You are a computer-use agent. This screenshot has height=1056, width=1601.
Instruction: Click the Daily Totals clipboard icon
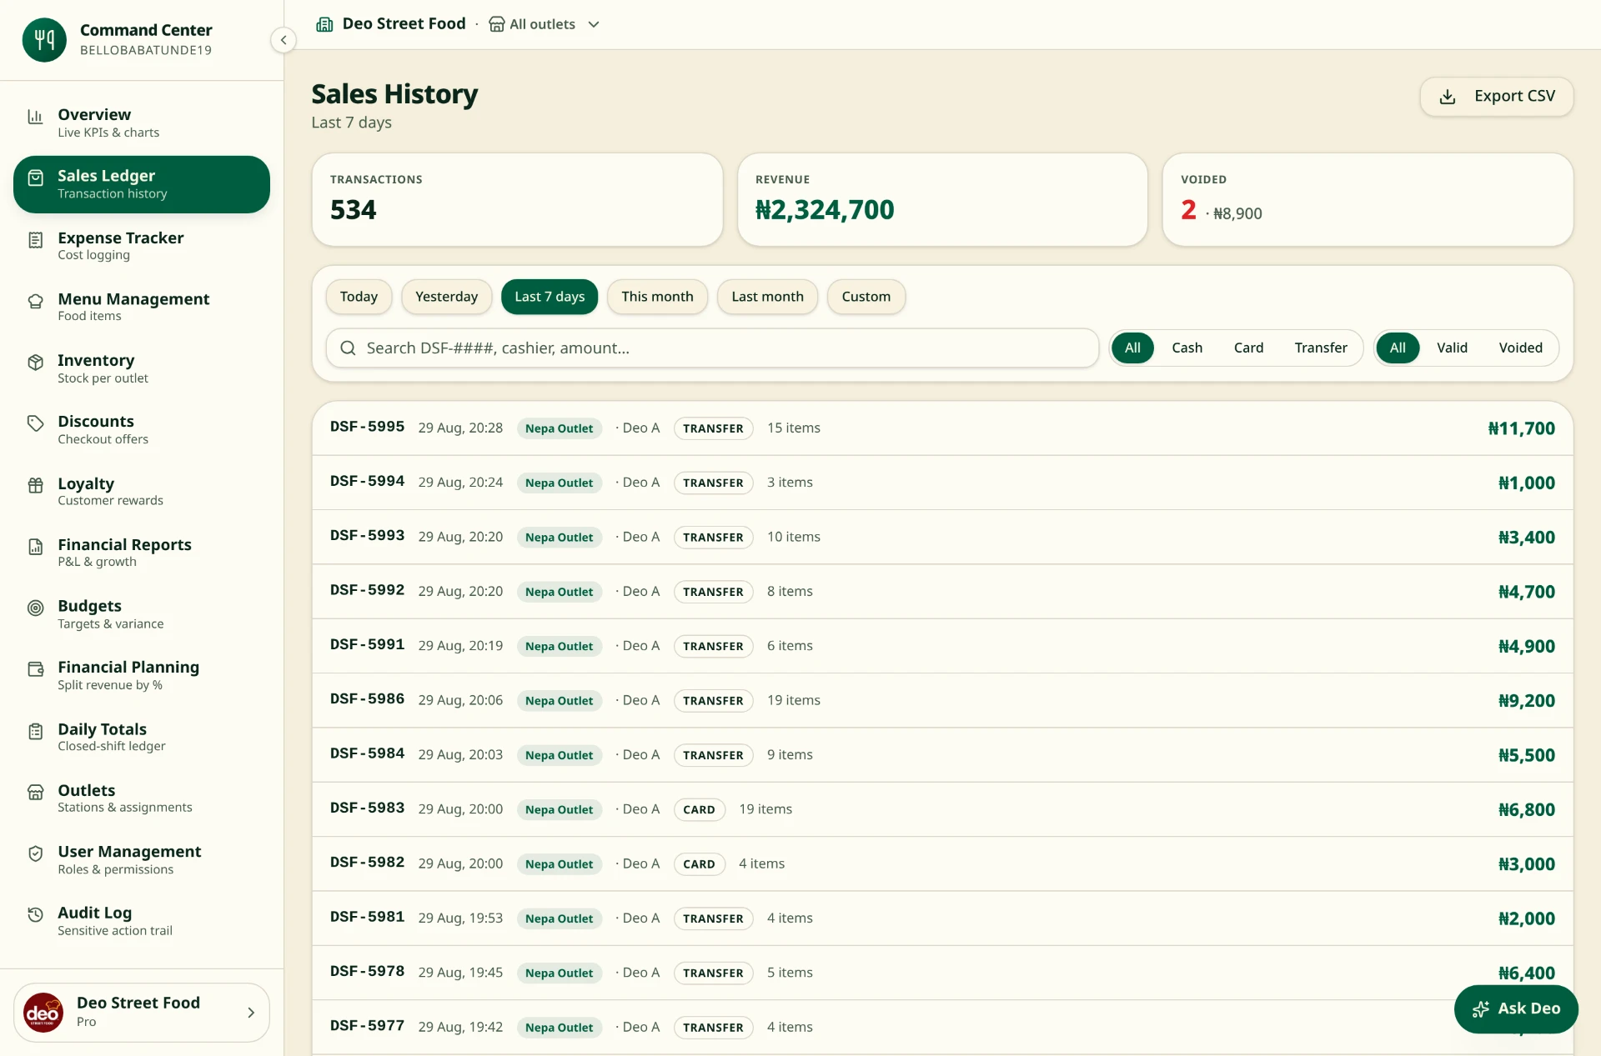coord(35,731)
